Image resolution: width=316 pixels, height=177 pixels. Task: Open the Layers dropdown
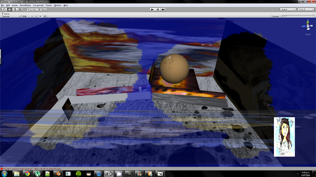pyautogui.click(x=288, y=9)
